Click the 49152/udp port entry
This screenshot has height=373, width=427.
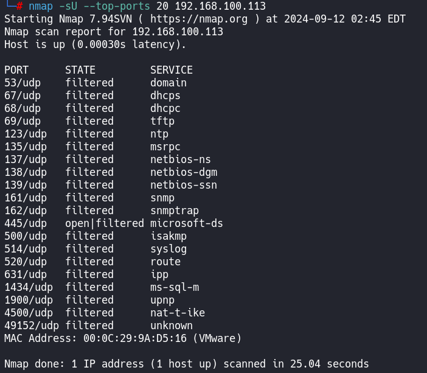32,326
